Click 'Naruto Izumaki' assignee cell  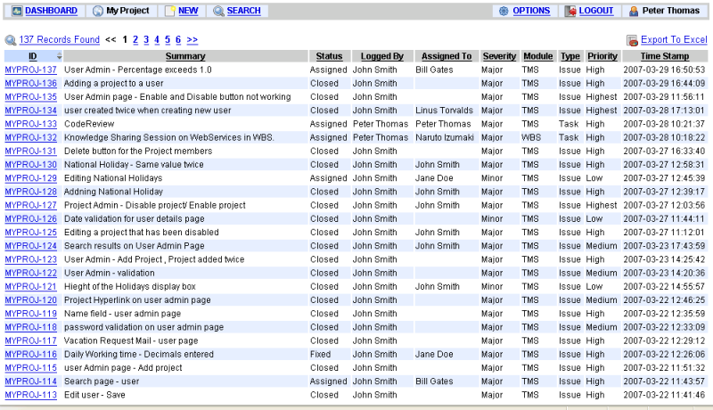445,138
